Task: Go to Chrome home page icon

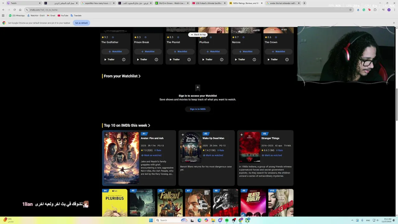Action: point(20,10)
